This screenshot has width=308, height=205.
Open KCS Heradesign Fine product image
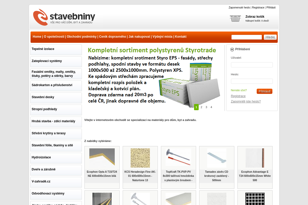[x=140, y=158]
